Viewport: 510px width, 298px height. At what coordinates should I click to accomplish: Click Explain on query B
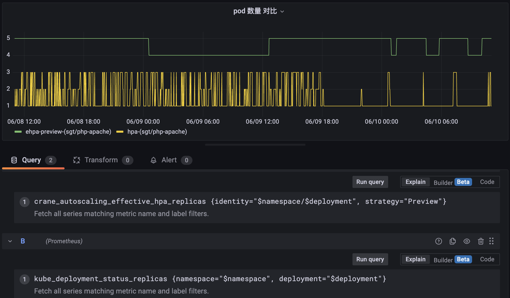[x=415, y=259]
